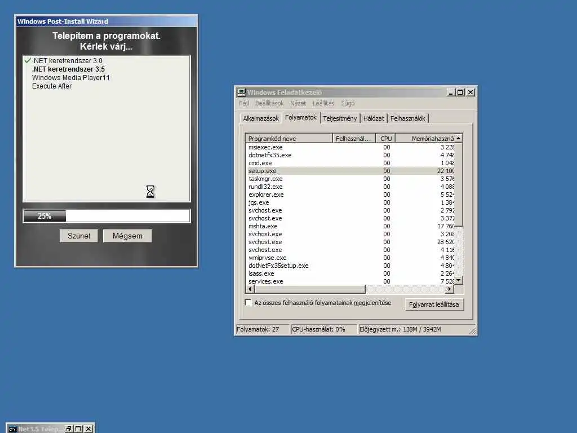Select the explorer.exe process row
Image resolution: width=577 pixels, height=433 pixels.
[x=350, y=195]
